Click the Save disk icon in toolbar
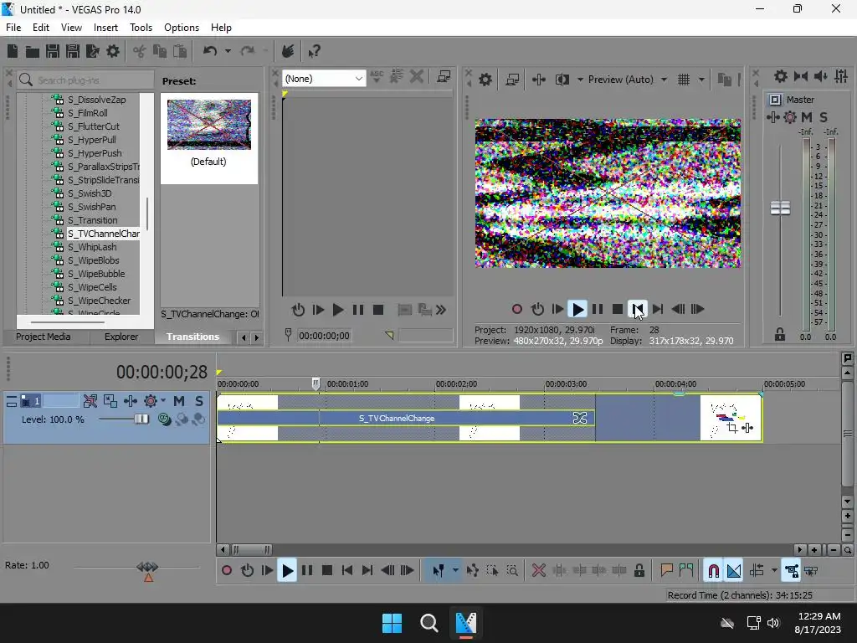Viewport: 857px width, 643px height. pyautogui.click(x=53, y=51)
